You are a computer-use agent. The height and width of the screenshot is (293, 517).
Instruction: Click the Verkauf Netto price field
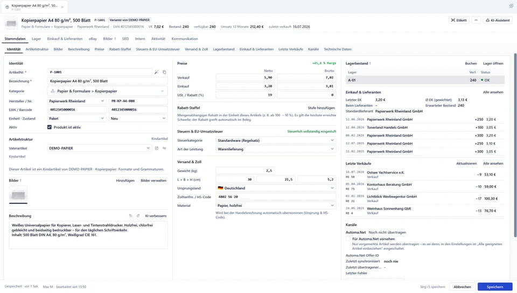tap(246, 78)
